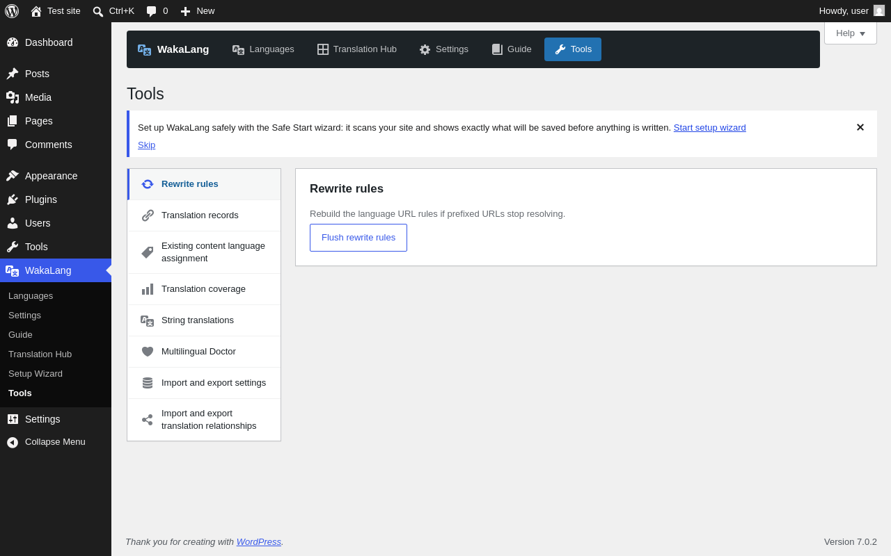Open the Translation Hub tab

357,49
